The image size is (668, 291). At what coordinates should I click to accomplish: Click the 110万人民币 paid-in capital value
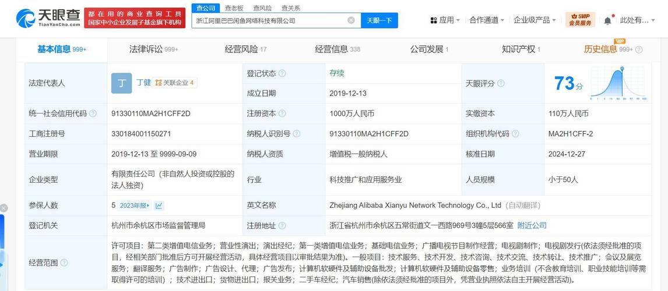pyautogui.click(x=569, y=113)
